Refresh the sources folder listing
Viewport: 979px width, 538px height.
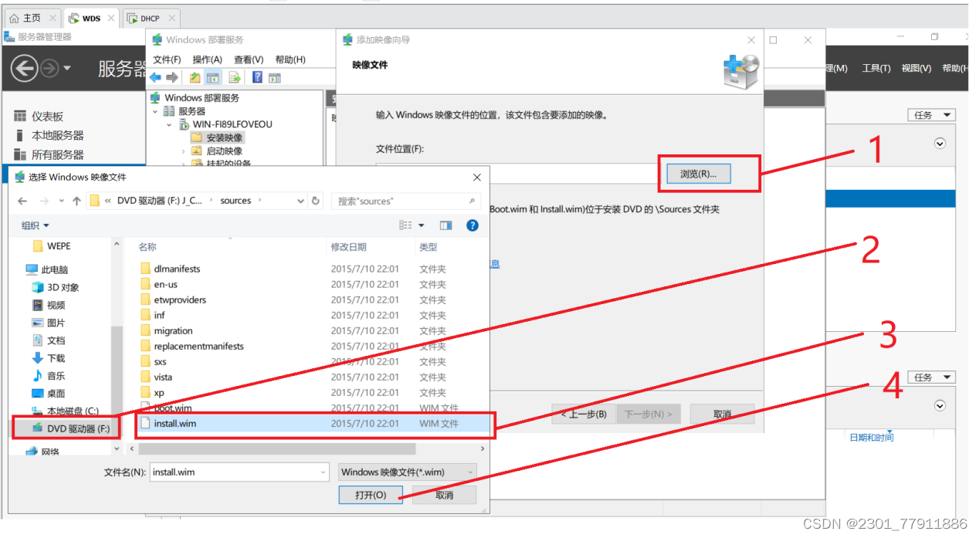click(x=315, y=201)
